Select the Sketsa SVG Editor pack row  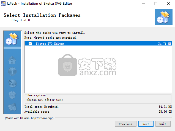(98, 43)
